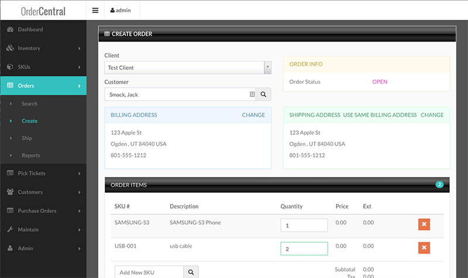
Task: Open the admin user menu
Action: [x=121, y=11]
